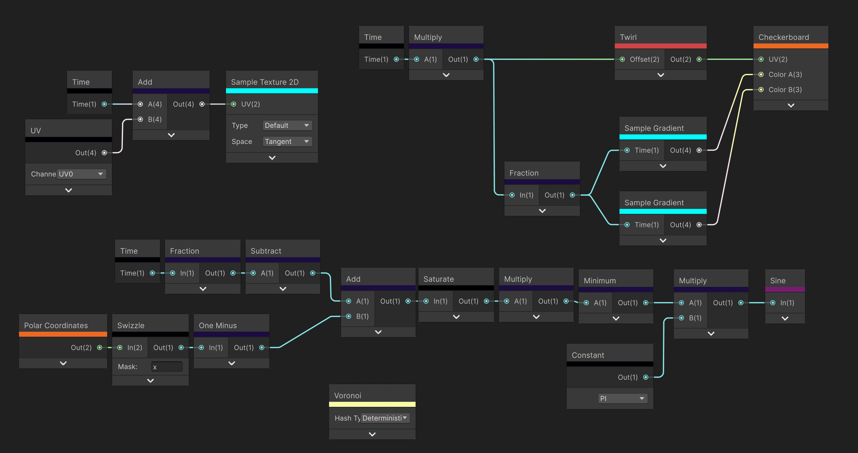858x453 pixels.
Task: Click Sample Texture 2D UV(2) port
Action: pyautogui.click(x=234, y=104)
